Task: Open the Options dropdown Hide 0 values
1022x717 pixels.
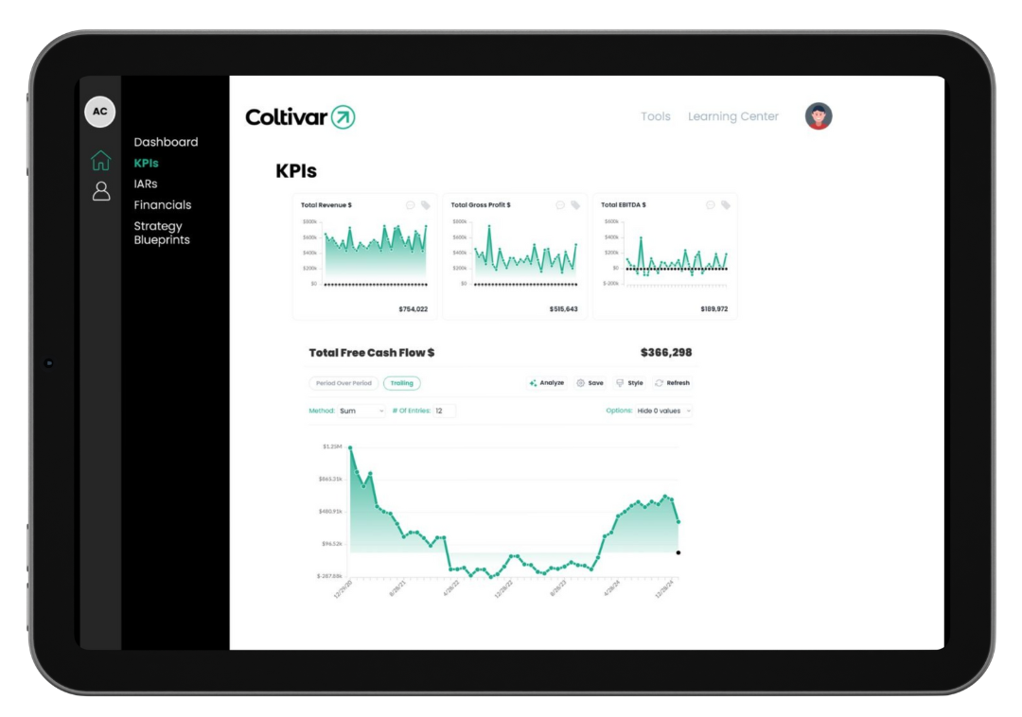Action: tap(663, 411)
